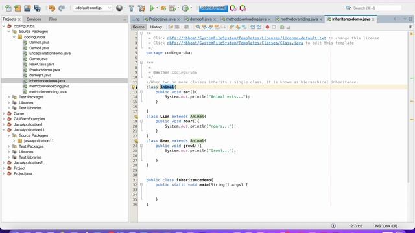Click the Save All toolbar icon
The width and height of the screenshot is (415, 233).
(x=37, y=8)
